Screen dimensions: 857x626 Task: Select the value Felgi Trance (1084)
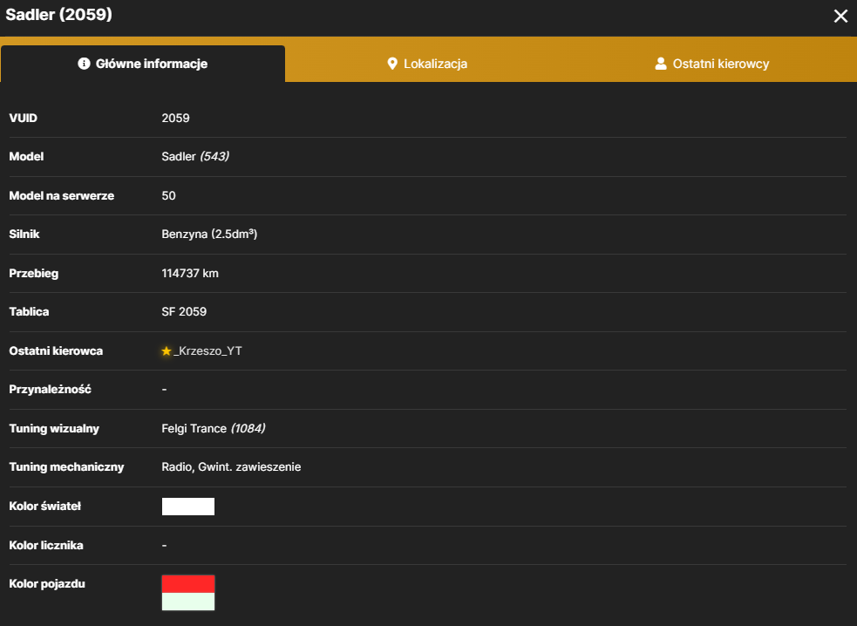213,429
